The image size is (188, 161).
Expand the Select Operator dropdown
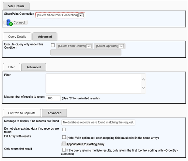[121, 46]
